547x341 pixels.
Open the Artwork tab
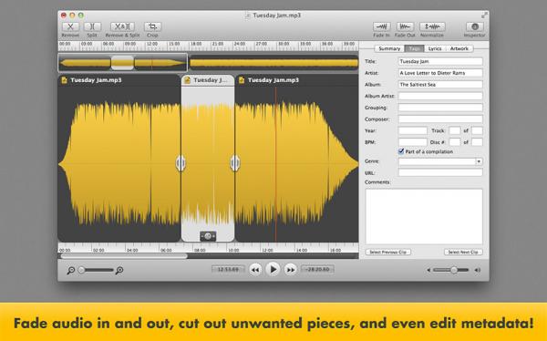[459, 48]
